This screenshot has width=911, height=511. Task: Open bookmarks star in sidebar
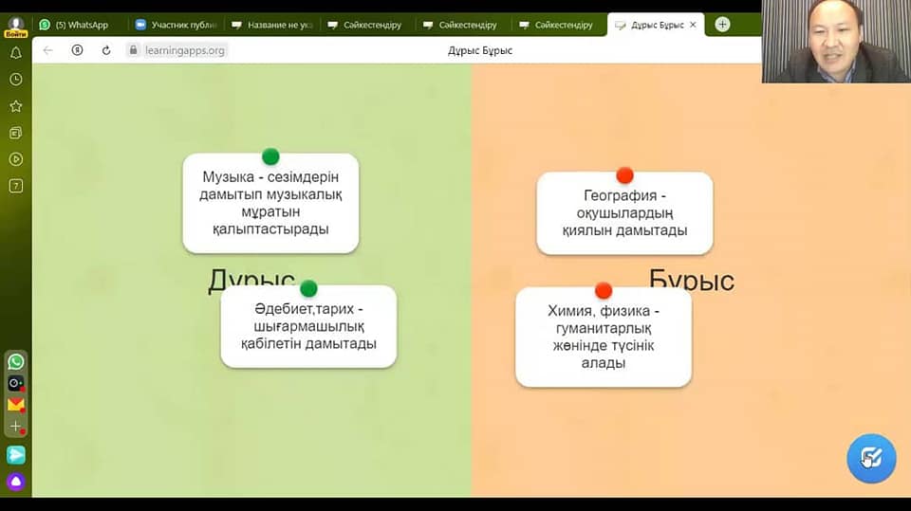pyautogui.click(x=15, y=106)
